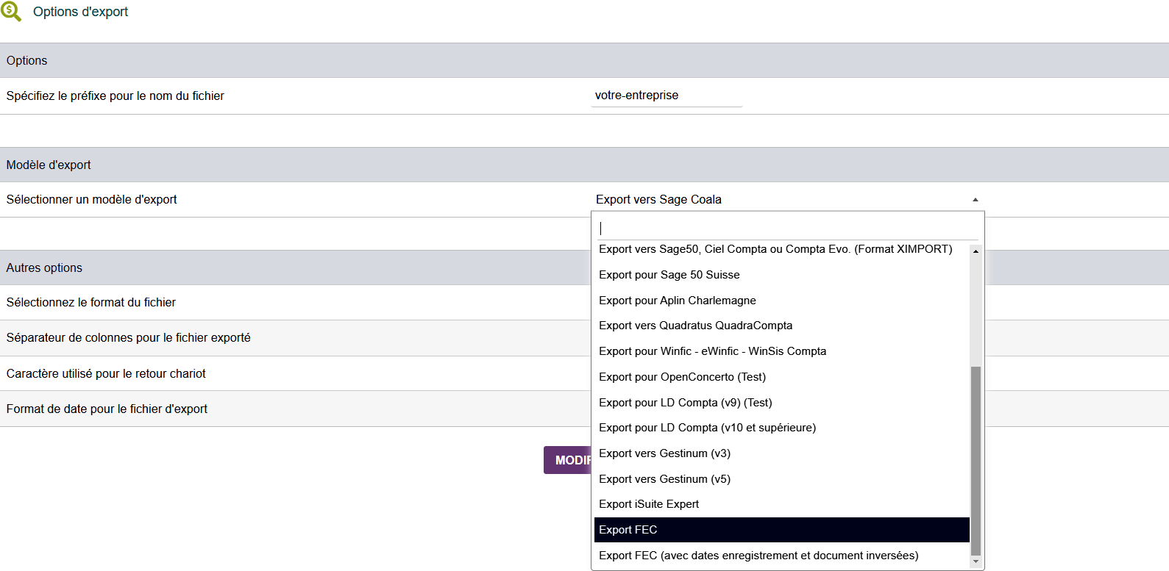Screen dimensions: 1169x571
Task: Choose the highlighted Export FEC option
Action: [x=781, y=530]
